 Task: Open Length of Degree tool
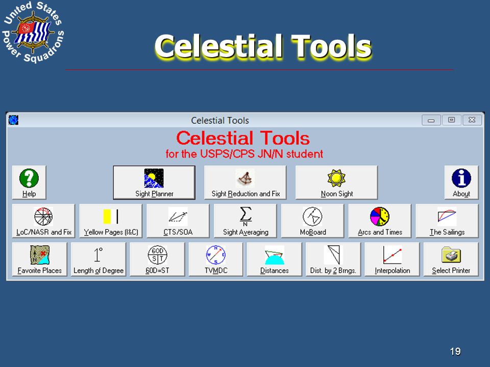tap(99, 259)
